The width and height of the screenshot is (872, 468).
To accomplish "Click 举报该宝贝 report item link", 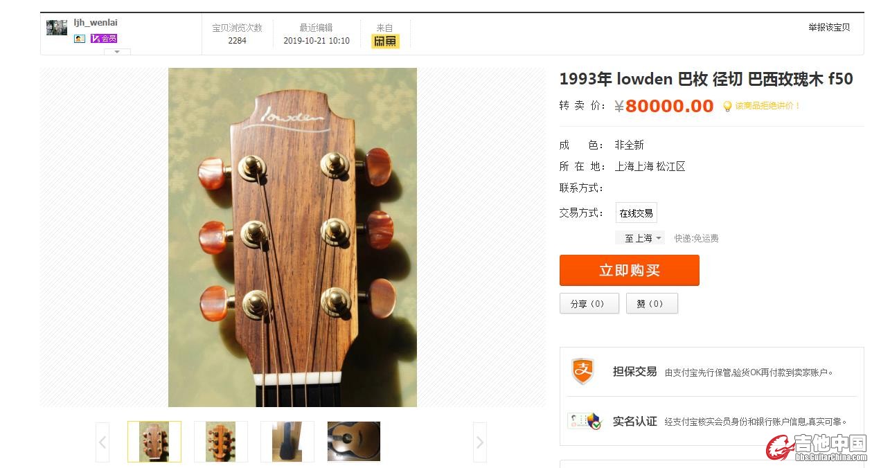I will (x=829, y=28).
